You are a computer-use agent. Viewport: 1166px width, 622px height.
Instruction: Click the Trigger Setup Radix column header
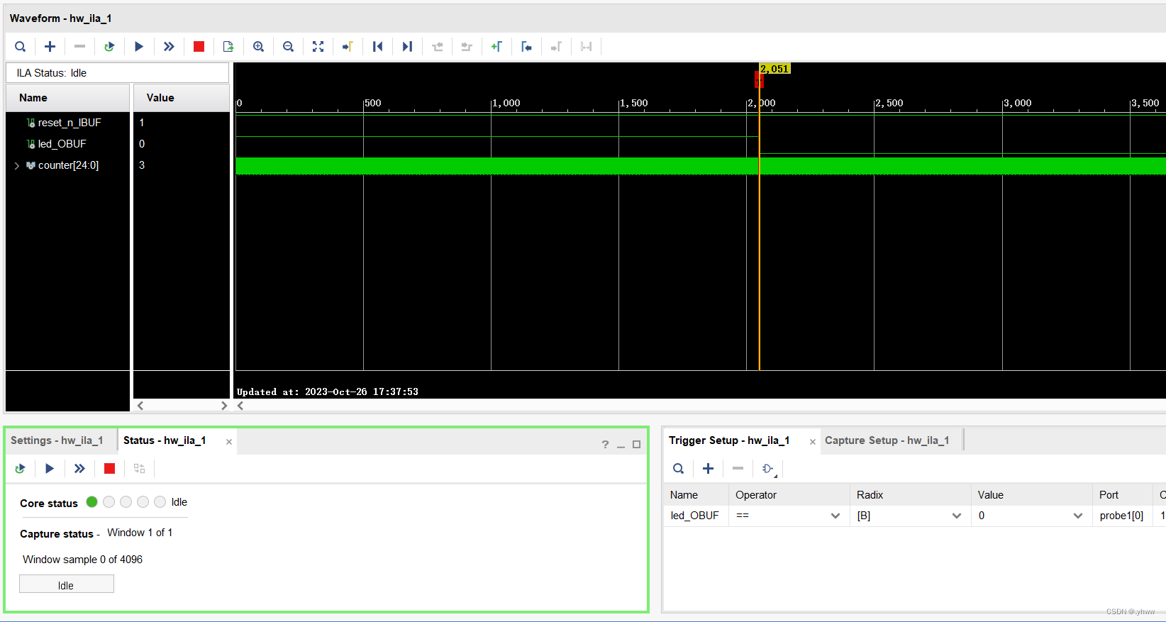click(910, 495)
